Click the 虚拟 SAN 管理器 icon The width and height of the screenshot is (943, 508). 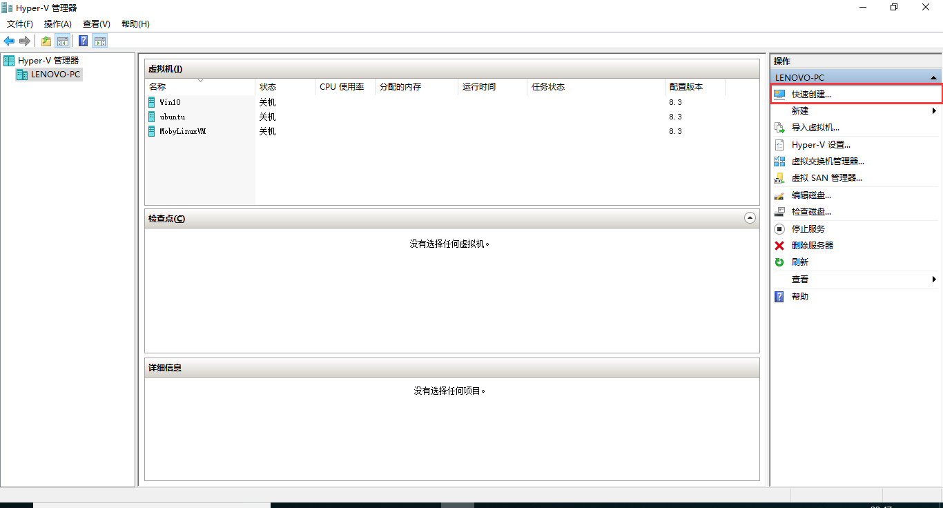(779, 178)
